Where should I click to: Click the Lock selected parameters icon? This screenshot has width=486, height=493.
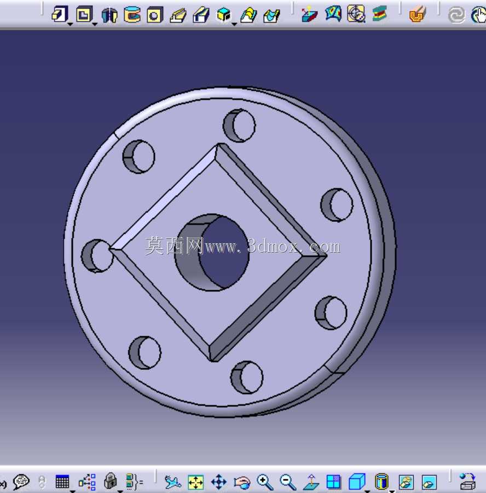pos(110,481)
